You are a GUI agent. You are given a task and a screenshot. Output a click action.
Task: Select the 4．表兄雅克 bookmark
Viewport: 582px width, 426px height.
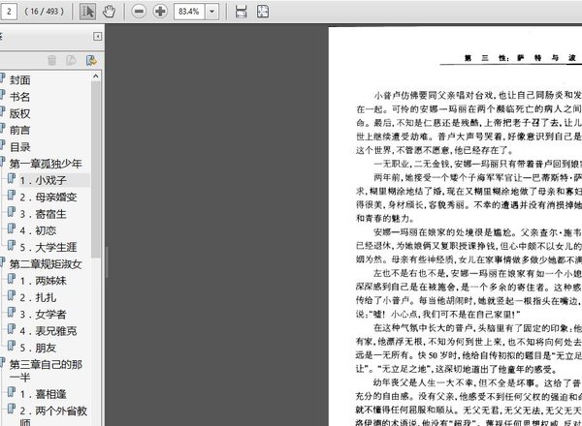[x=48, y=331]
